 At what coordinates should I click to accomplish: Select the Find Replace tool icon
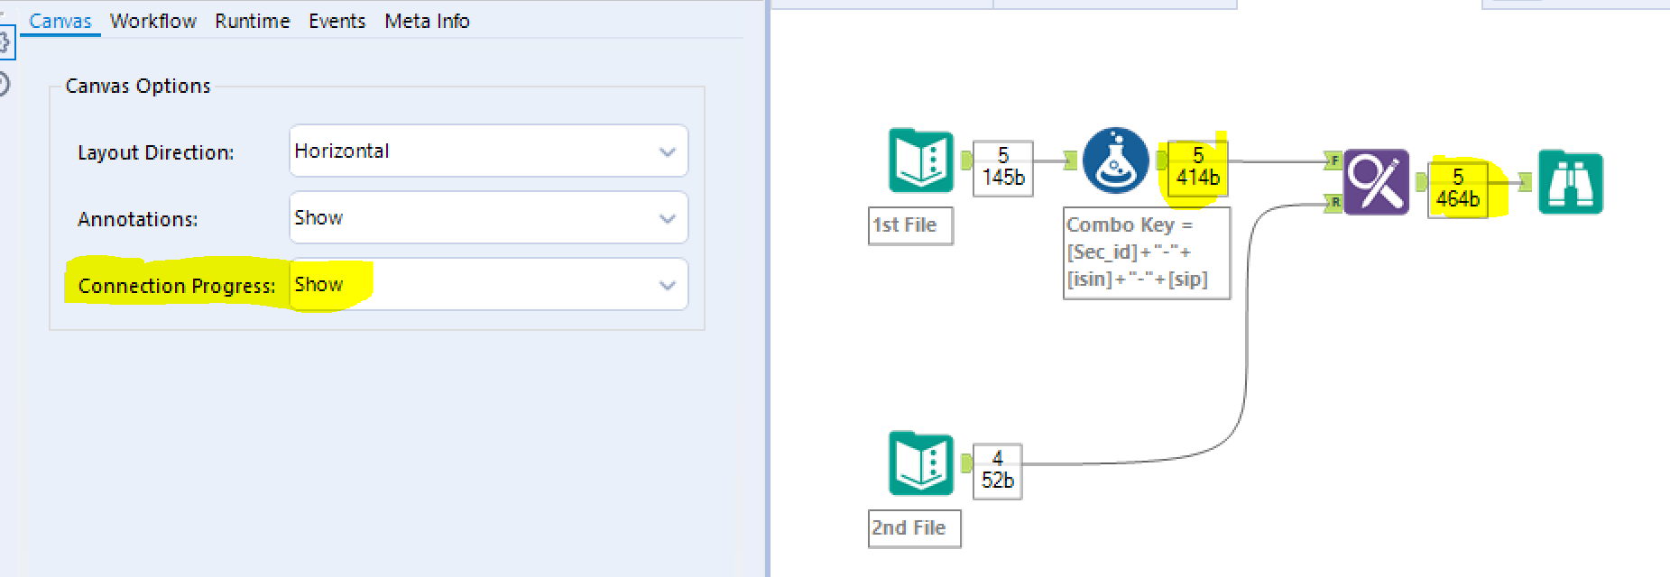coord(1376,182)
